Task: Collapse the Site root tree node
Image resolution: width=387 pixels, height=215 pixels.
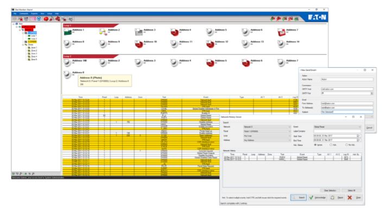Action: click(14, 24)
